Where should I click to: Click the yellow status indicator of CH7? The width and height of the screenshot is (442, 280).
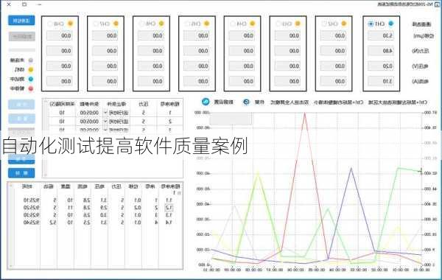(116, 24)
